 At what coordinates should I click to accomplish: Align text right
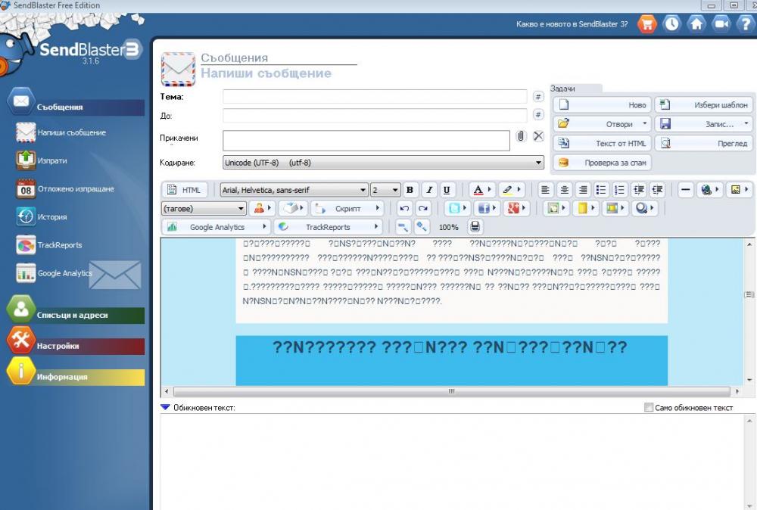[583, 190]
